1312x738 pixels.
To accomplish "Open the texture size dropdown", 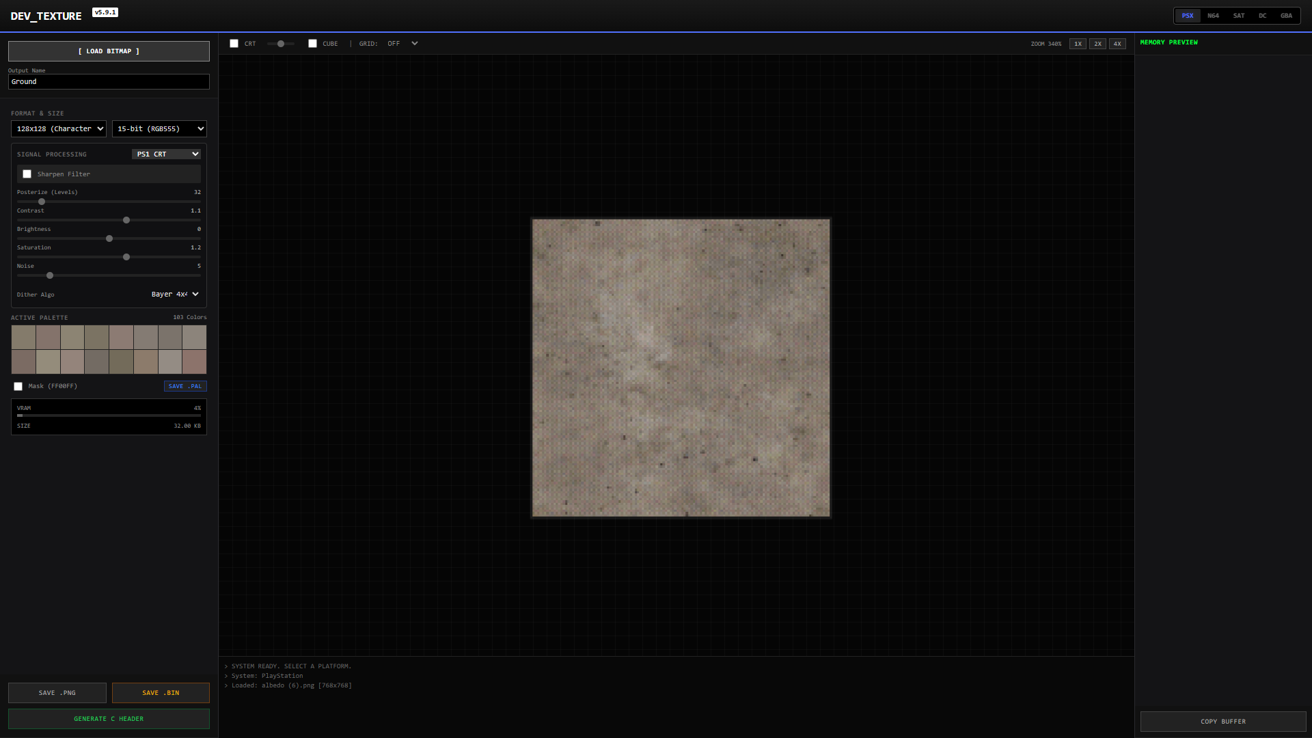I will [59, 128].
